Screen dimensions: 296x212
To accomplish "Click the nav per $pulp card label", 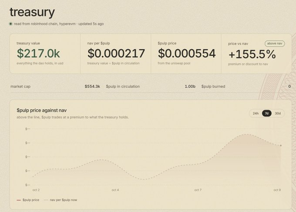I will click(98, 43).
